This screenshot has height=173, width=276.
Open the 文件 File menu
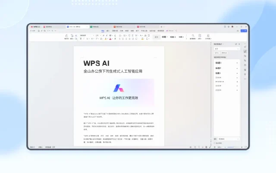[33, 31]
